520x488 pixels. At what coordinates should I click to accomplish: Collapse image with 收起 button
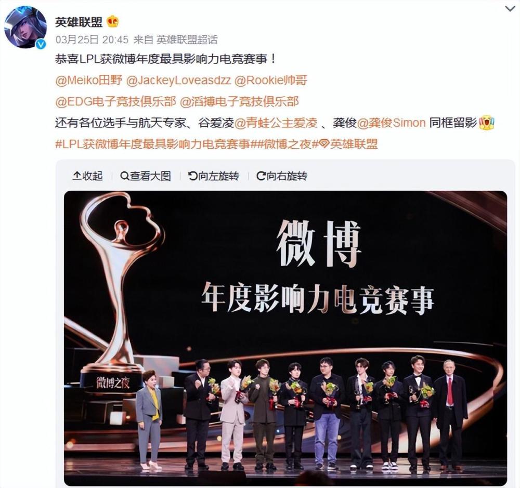[x=87, y=176]
